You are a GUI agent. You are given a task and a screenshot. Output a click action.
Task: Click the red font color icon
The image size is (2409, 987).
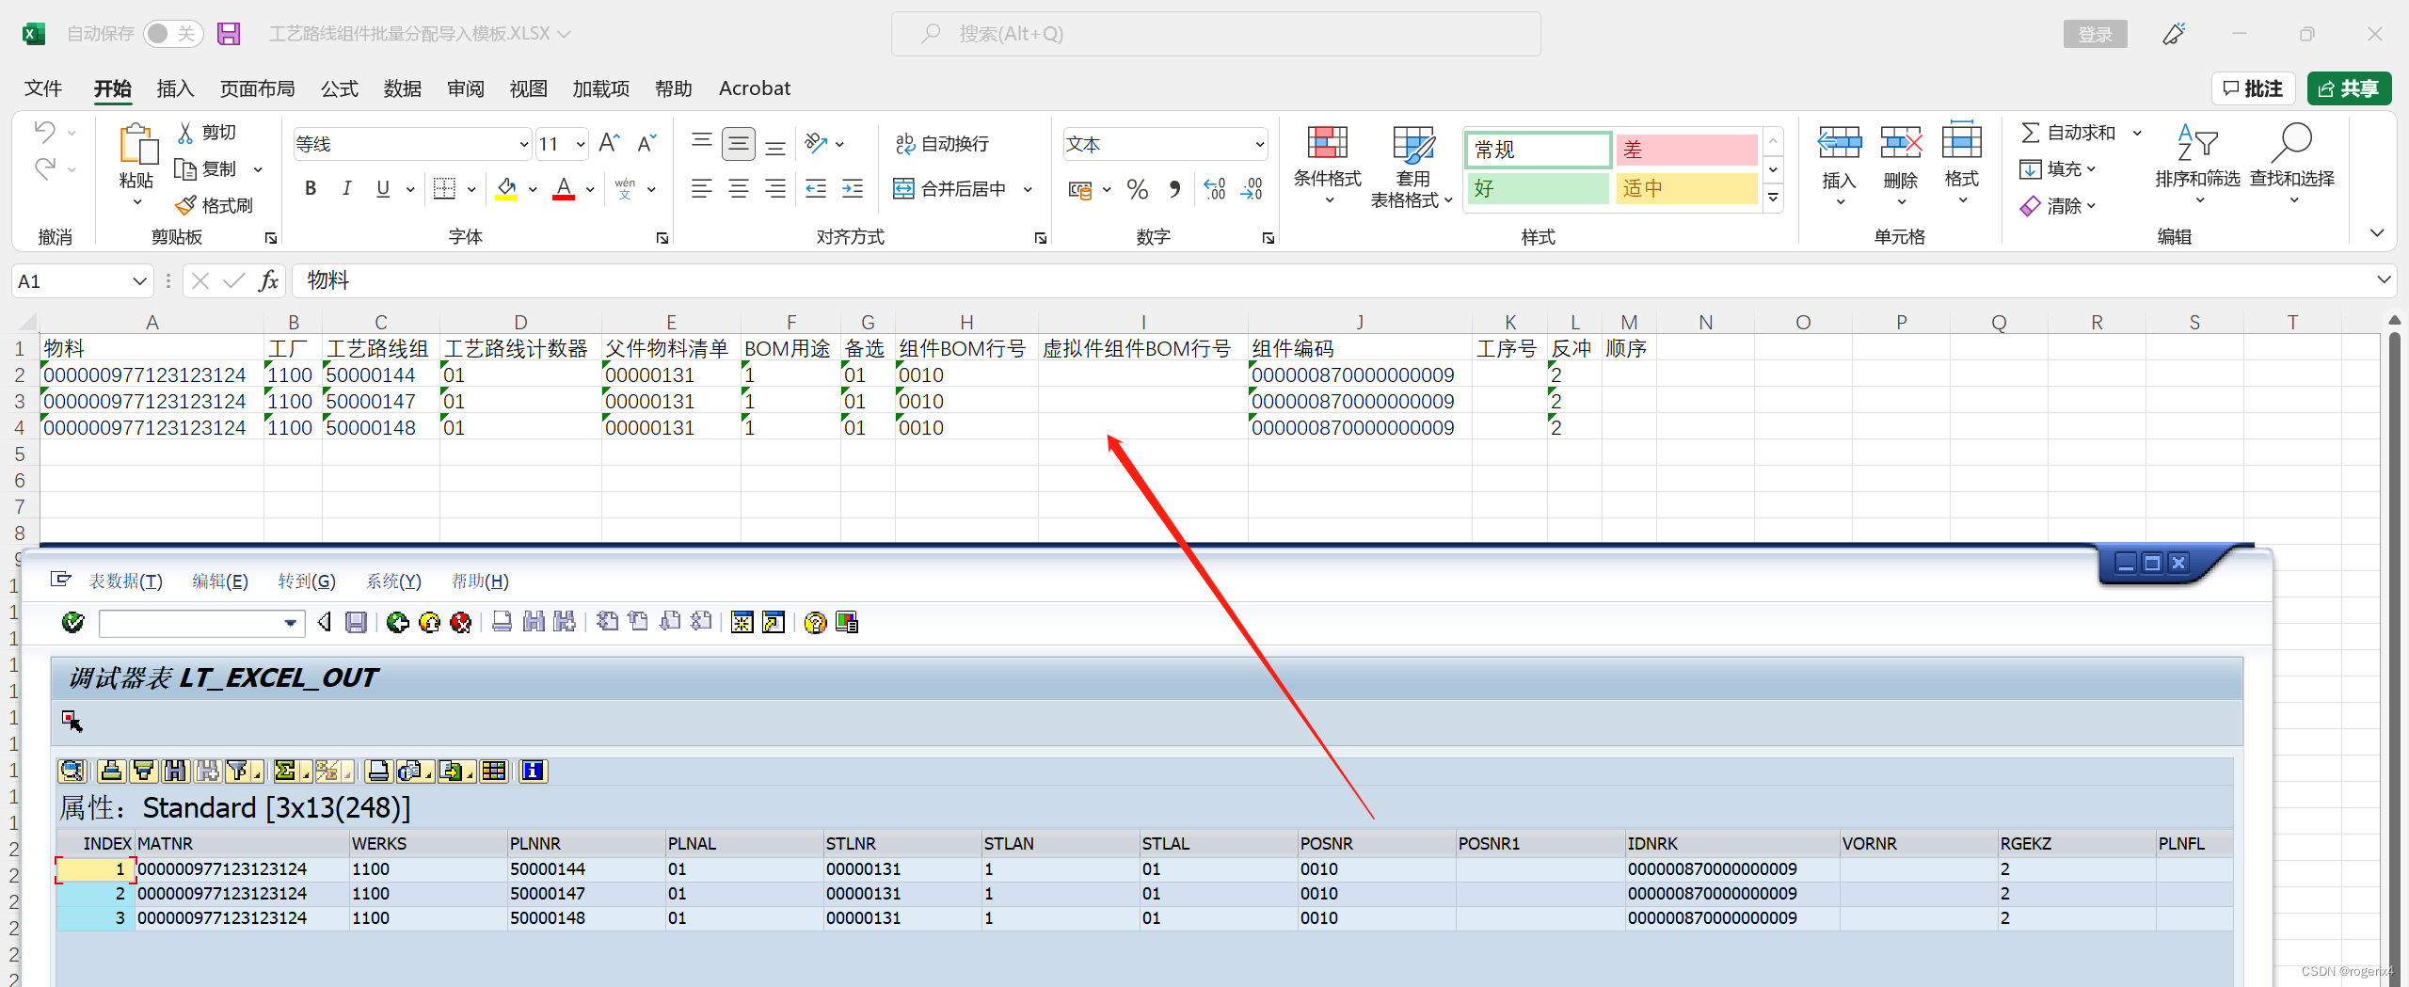point(564,188)
